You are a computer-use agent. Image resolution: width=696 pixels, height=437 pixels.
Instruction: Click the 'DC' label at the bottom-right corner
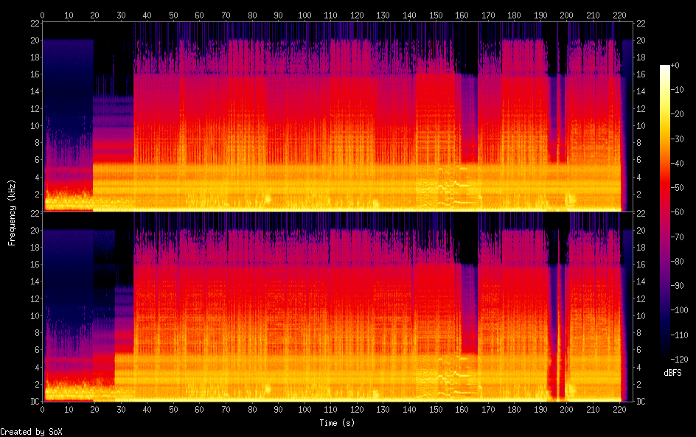click(641, 402)
